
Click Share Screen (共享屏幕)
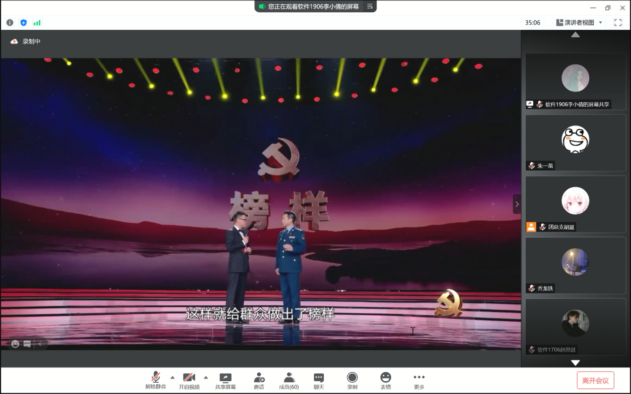point(225,380)
